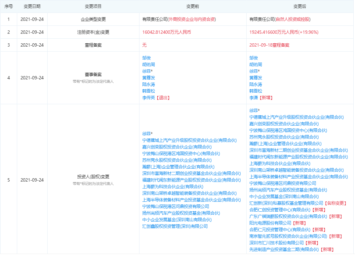This screenshot has height=255, width=355.
Task: Open 瀚薪(上海)企业管理合伙企业 link under 变更前
Action: pyautogui.click(x=178, y=167)
